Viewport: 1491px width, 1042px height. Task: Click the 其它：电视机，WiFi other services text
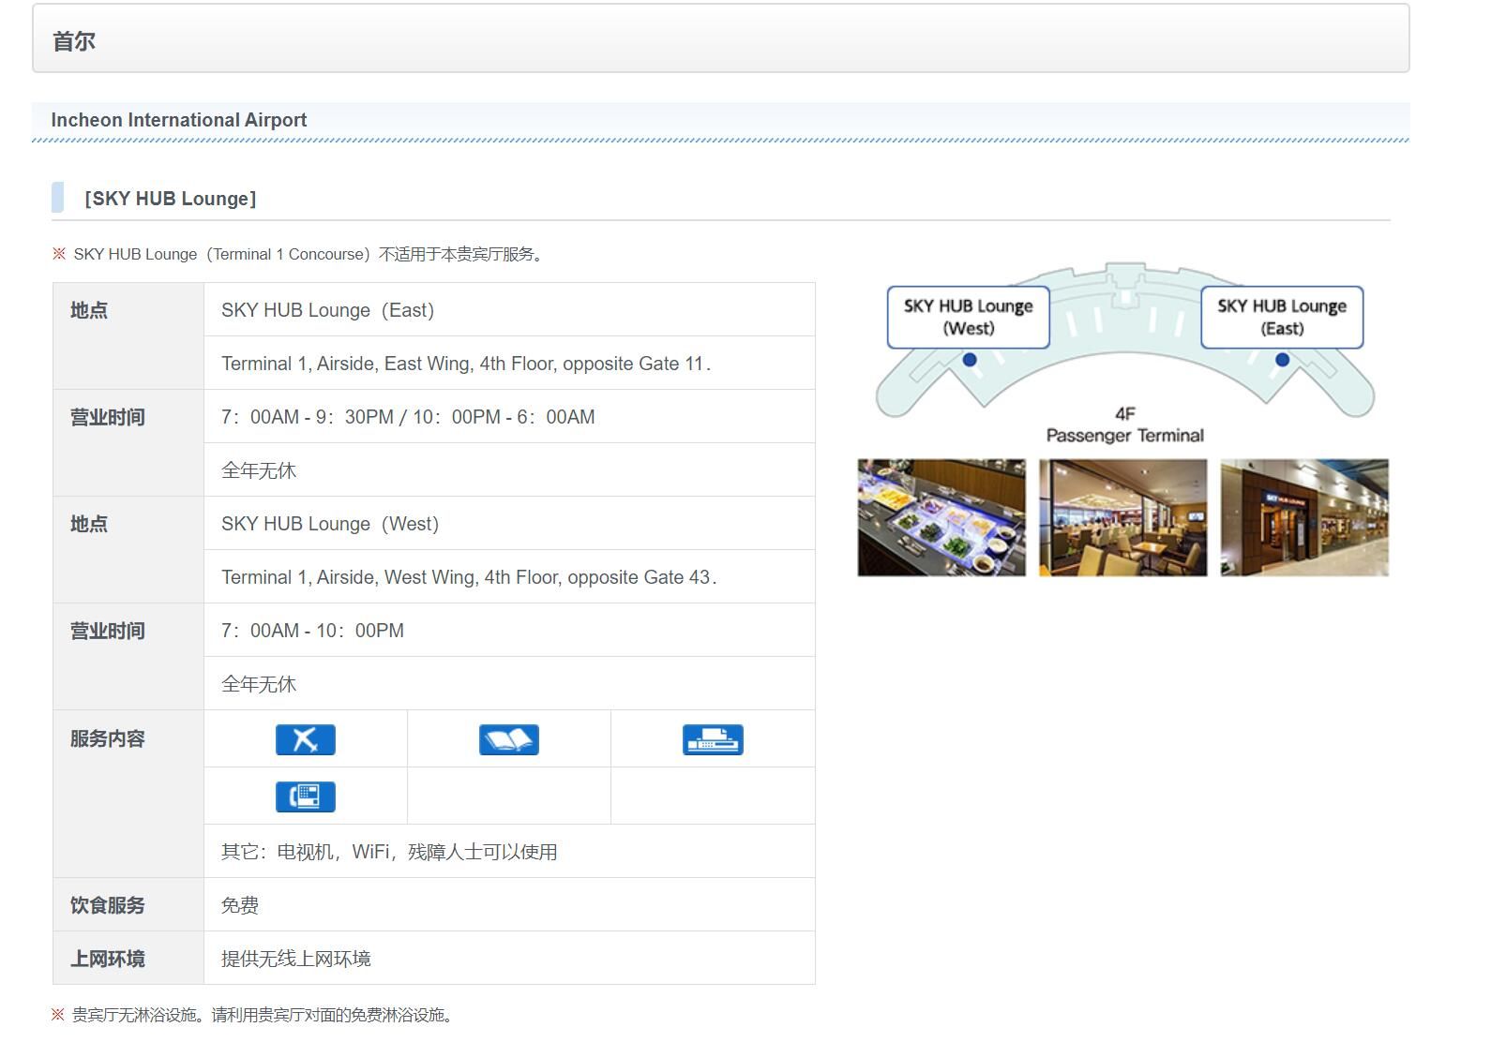pyautogui.click(x=389, y=852)
